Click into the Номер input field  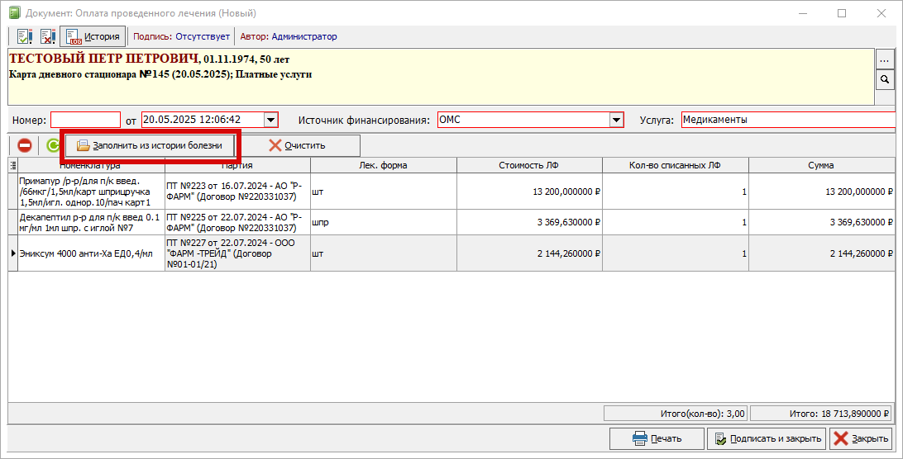pos(85,120)
